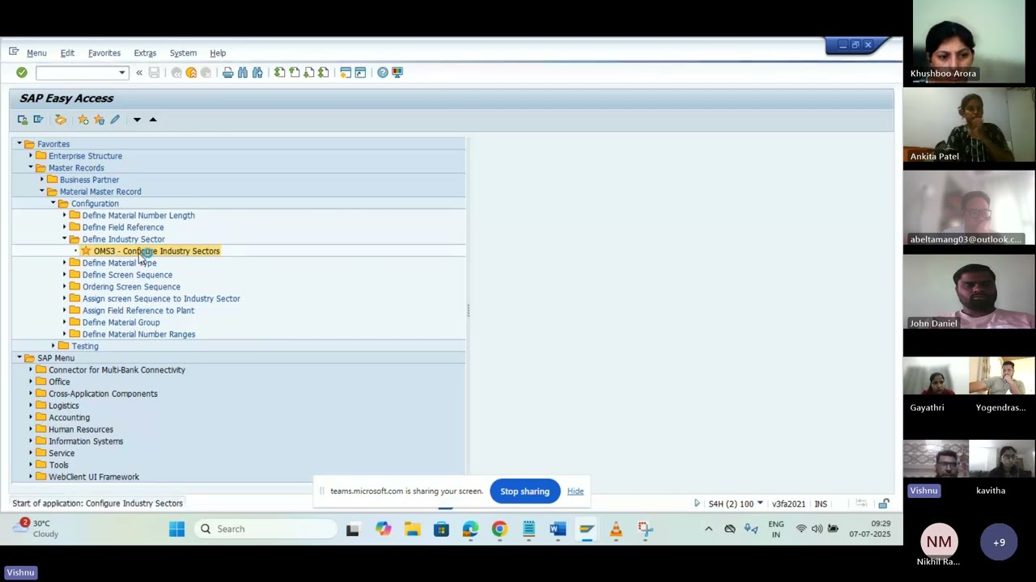Open File Explorer from the taskbar
Screen dimensions: 1036x582
pos(412,529)
